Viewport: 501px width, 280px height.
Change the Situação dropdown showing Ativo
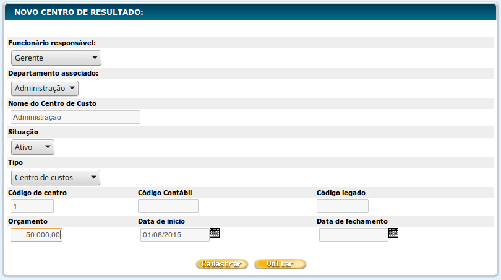33,147
